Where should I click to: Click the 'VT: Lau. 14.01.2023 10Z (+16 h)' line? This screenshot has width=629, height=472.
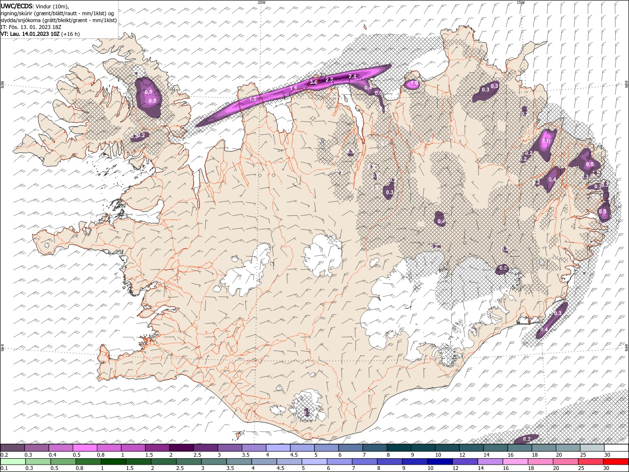tap(40, 34)
